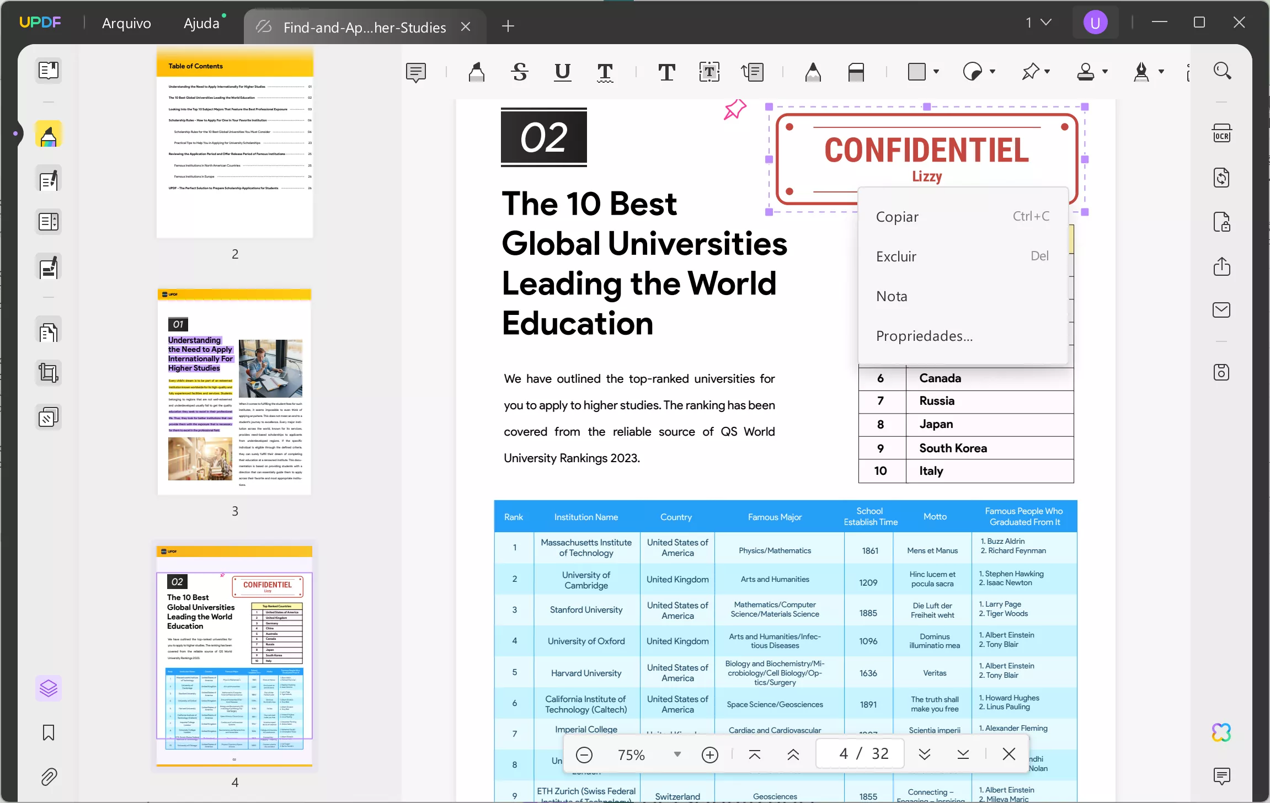The height and width of the screenshot is (803, 1270).
Task: Open the OCR recognition tool
Action: point(1222,133)
